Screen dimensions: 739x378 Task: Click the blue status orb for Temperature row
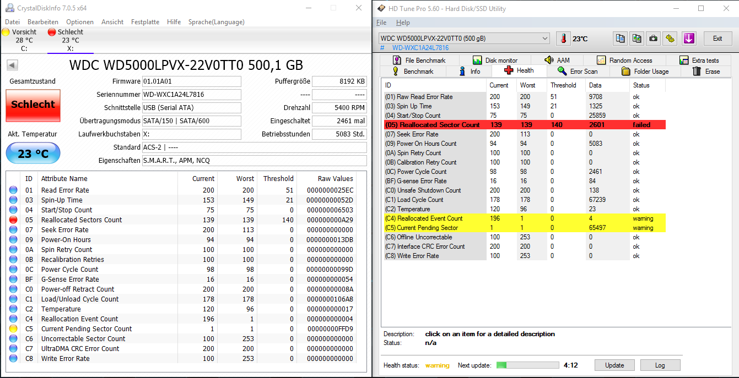(13, 309)
